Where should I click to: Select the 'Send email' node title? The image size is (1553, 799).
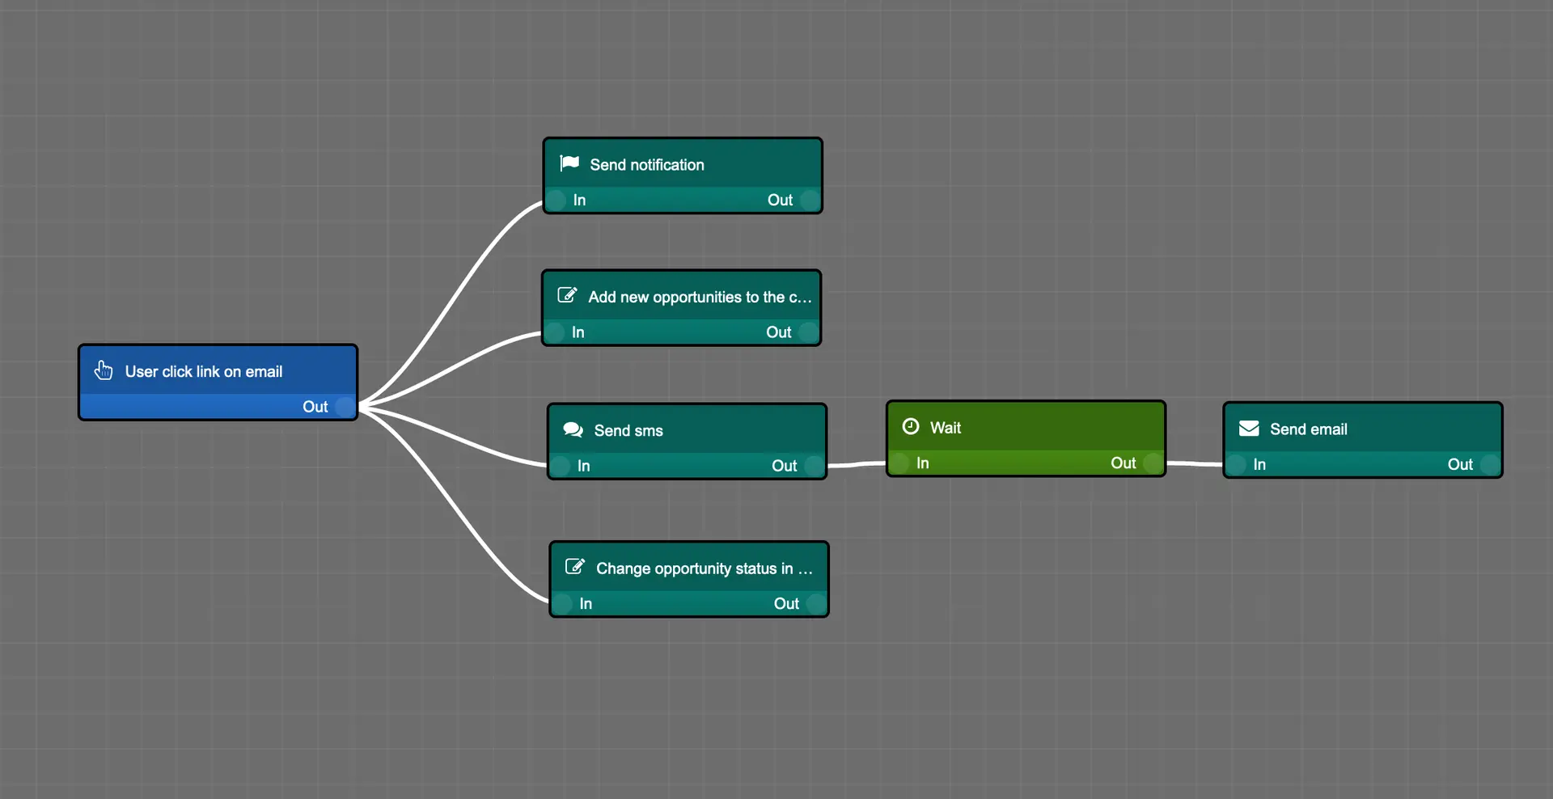(x=1309, y=429)
